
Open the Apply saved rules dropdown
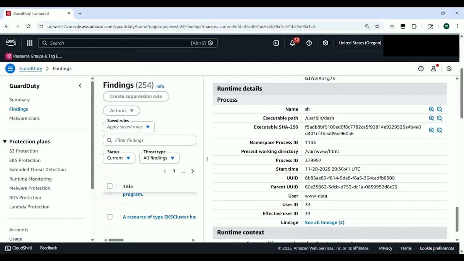pyautogui.click(x=129, y=127)
